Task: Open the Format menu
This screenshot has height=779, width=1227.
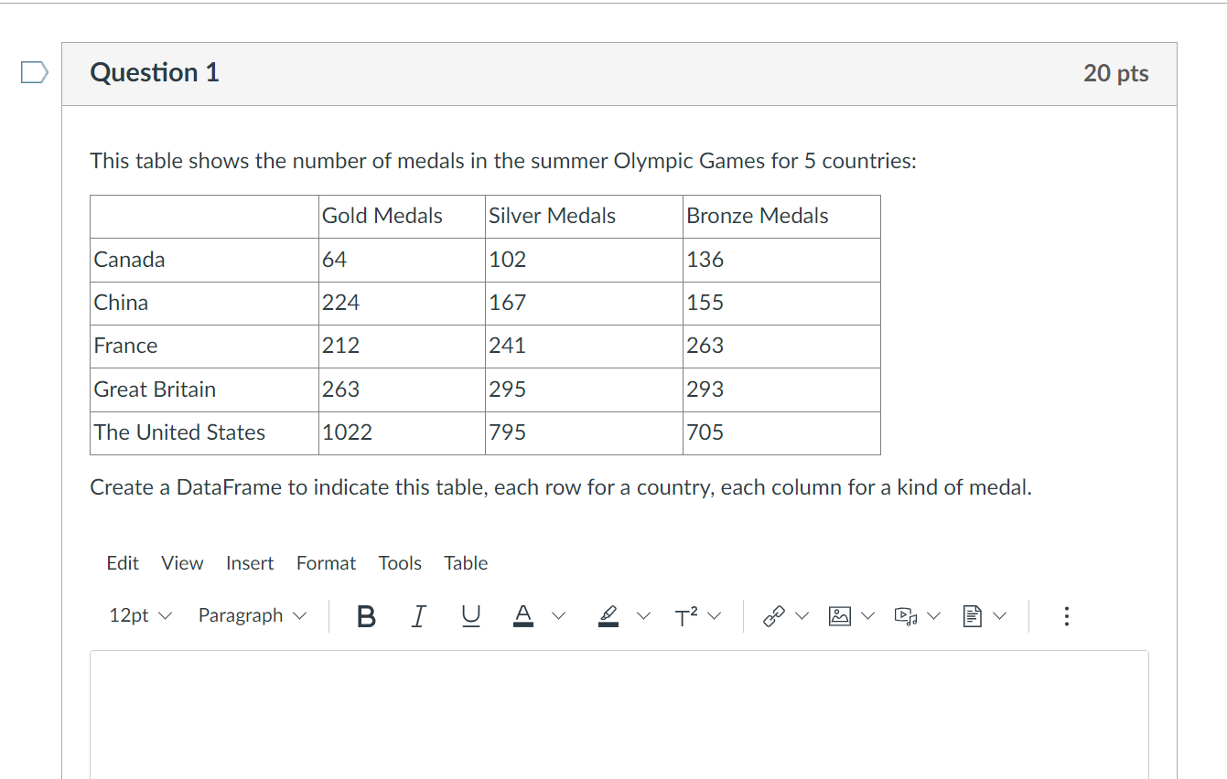Action: pyautogui.click(x=326, y=562)
